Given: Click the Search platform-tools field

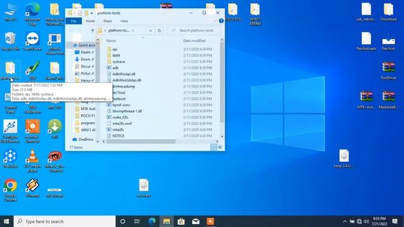Looking at the screenshot, I should pos(194,31).
